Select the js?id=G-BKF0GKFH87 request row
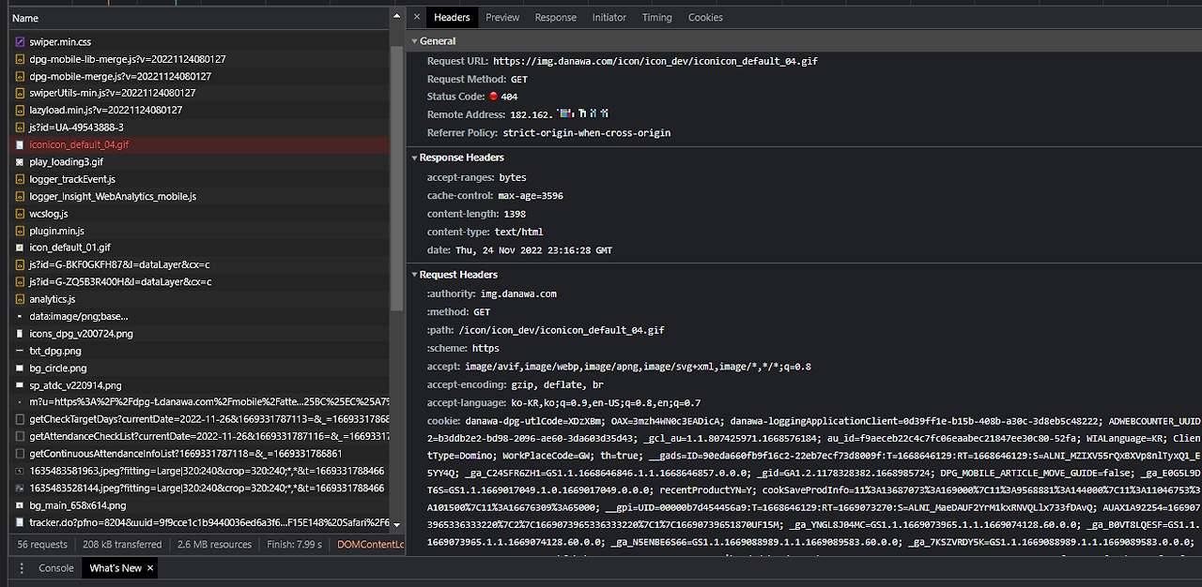1202x587 pixels. (198, 264)
